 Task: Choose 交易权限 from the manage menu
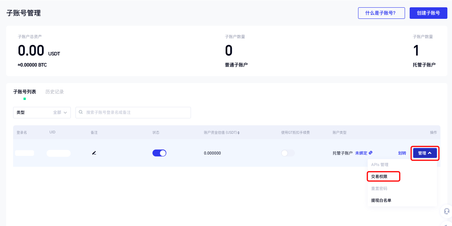click(x=379, y=176)
